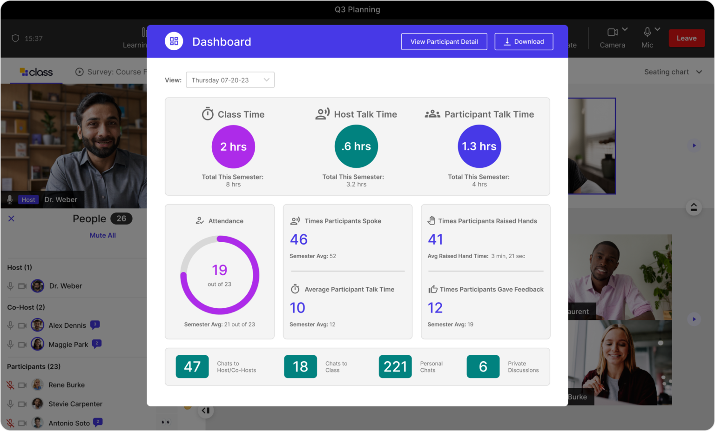Click the 47 Chats to Host/Co-Hosts tile
715x431 pixels.
click(x=192, y=366)
